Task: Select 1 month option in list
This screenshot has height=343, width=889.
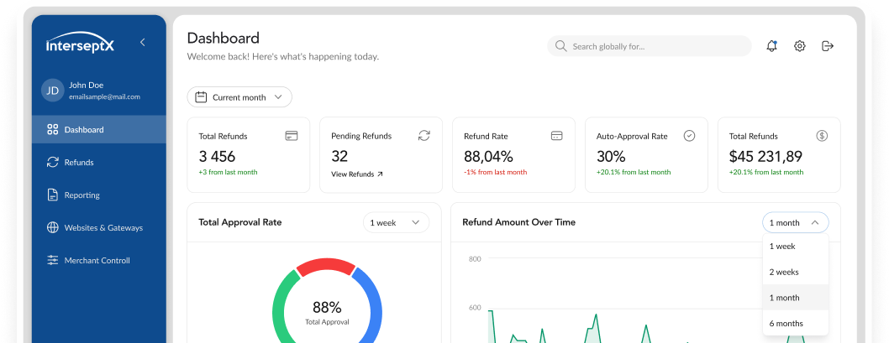Action: tap(796, 298)
